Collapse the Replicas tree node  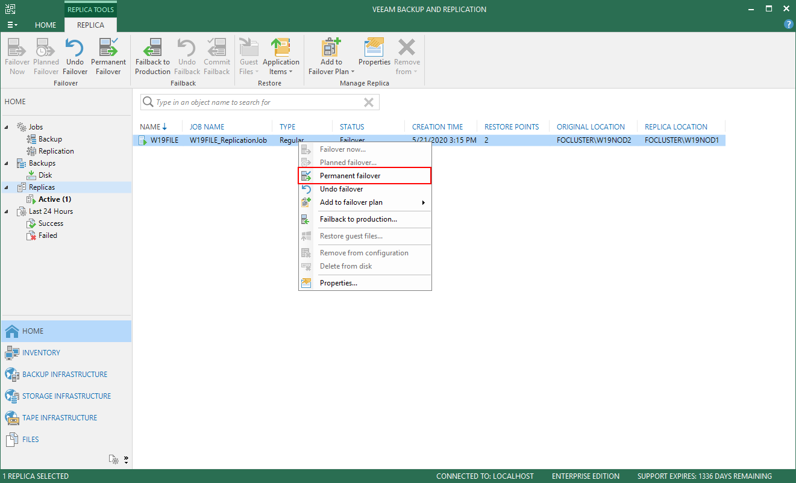7,187
